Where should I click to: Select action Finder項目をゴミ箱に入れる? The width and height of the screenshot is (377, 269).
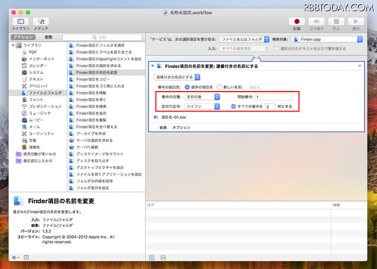point(100,86)
